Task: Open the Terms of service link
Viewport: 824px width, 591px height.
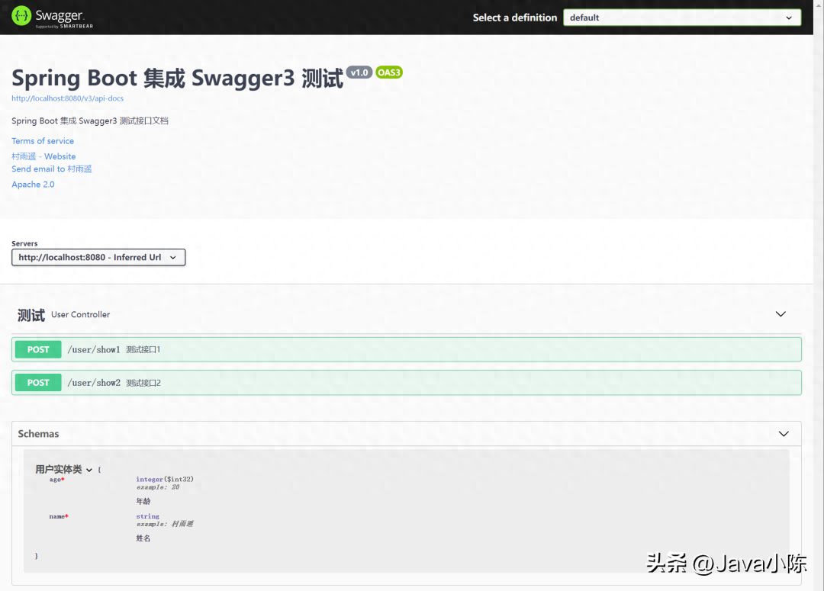Action: click(x=43, y=141)
